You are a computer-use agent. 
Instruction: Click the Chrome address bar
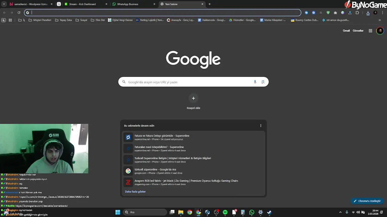163,13
